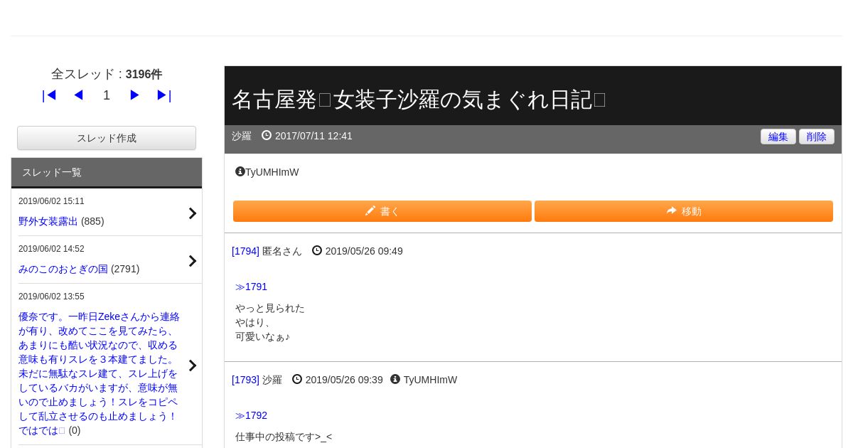Click info icon next to TyUMHImW in header
This screenshot has width=853, height=448.
(x=240, y=171)
